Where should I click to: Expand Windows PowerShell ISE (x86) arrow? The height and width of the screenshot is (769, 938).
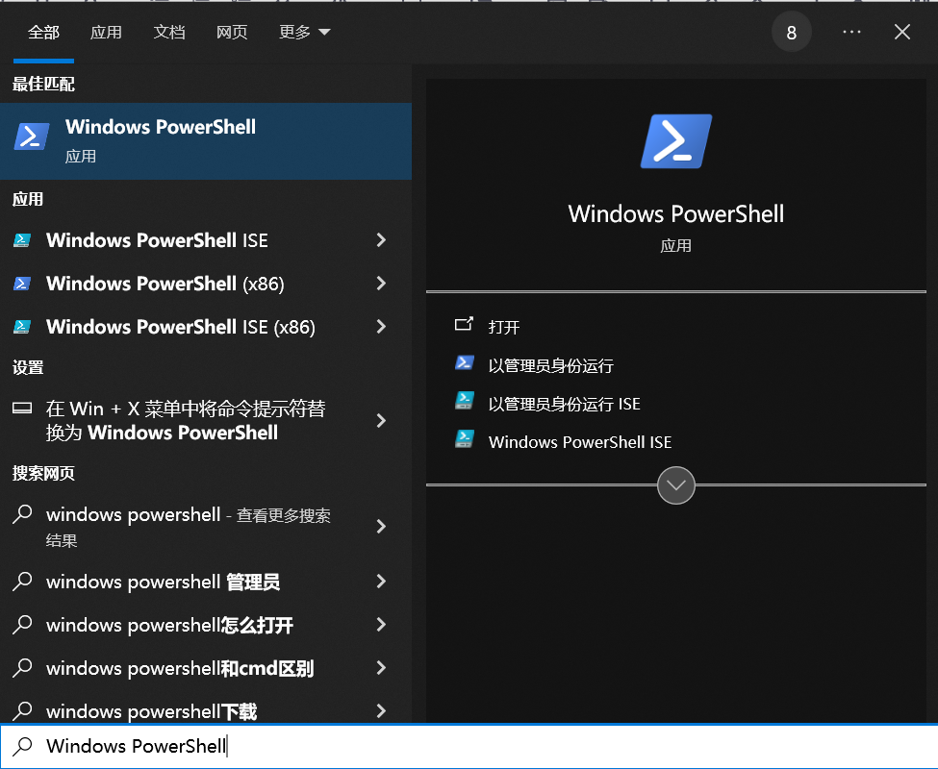(x=381, y=327)
